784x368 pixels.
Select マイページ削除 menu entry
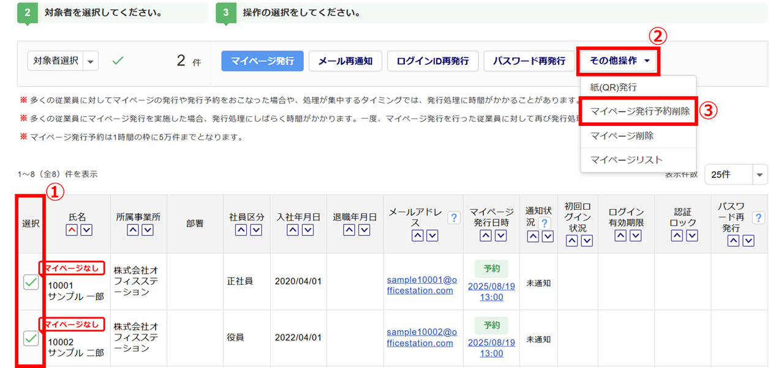click(x=622, y=135)
